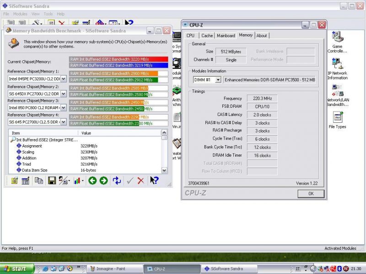The height and width of the screenshot is (274, 366).
Task: Select the Memory tab in CPU-Z
Action: click(x=246, y=35)
